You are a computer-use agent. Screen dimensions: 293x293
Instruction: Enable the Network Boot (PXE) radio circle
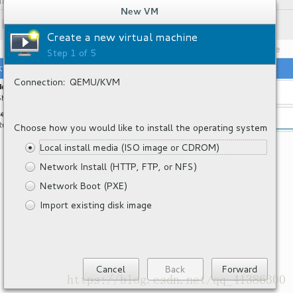(x=30, y=186)
